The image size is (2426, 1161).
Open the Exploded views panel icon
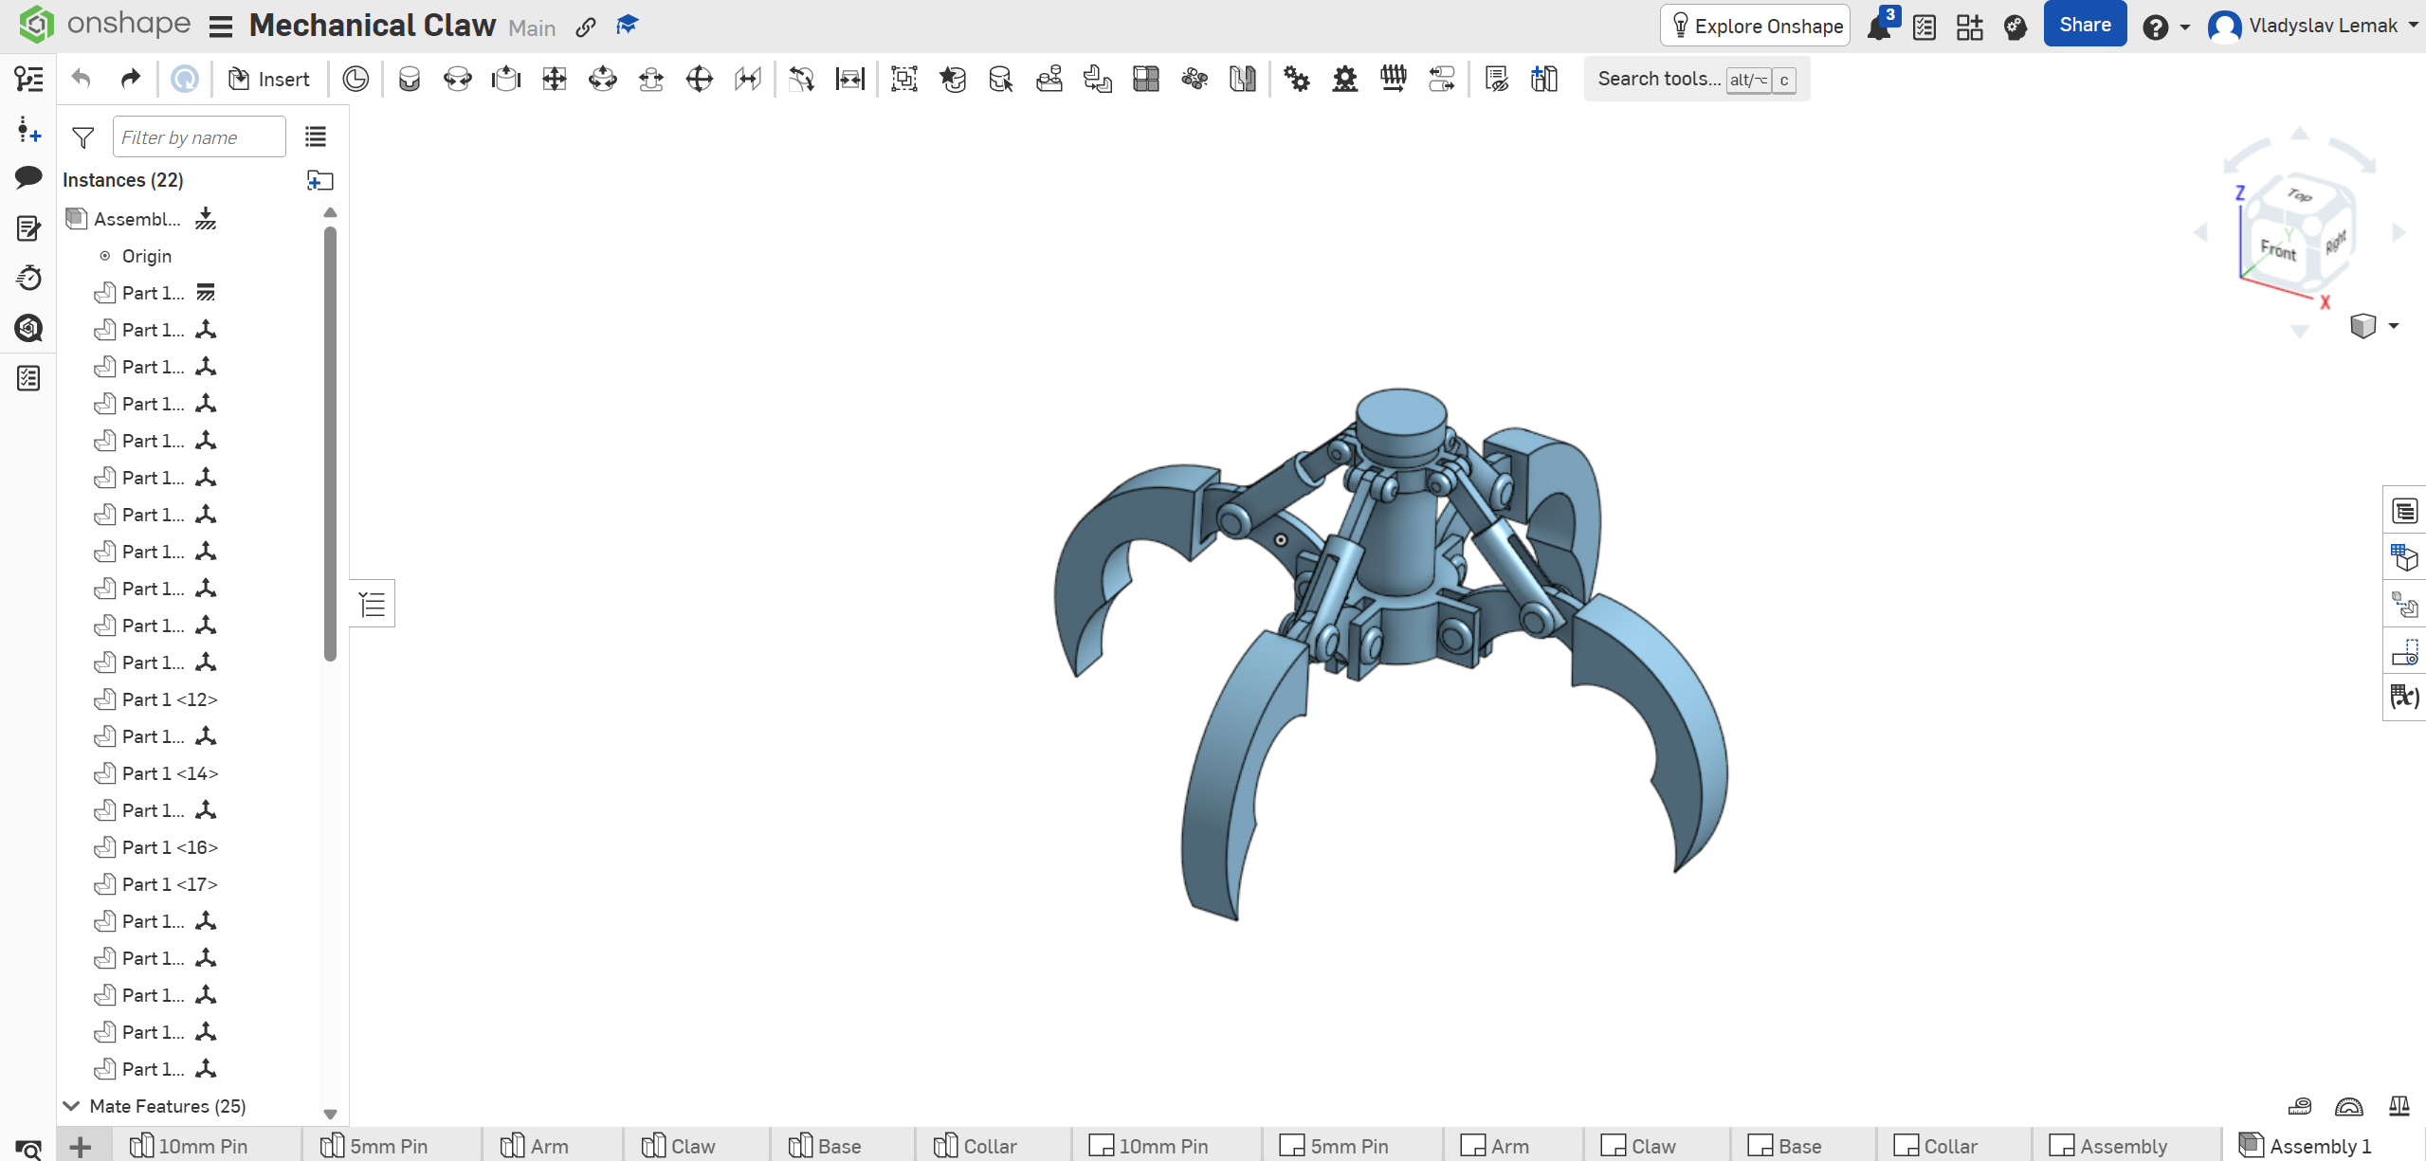point(2404,607)
